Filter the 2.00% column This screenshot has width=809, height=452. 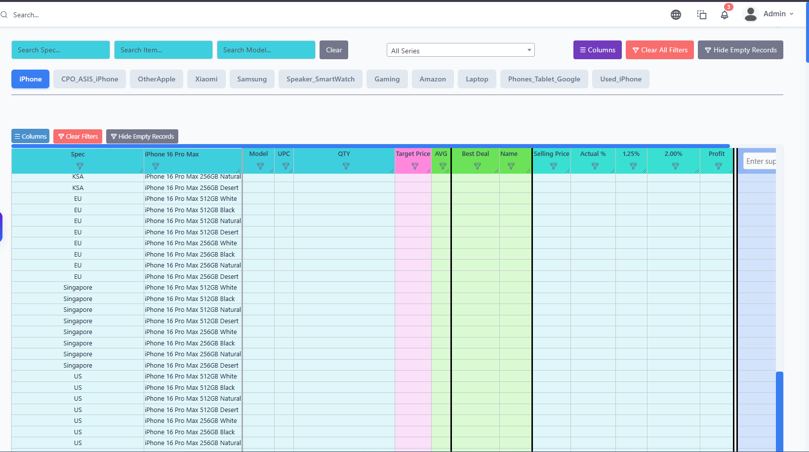675,166
